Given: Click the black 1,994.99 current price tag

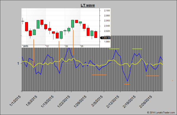Looking at the screenshot, I should (105, 38).
